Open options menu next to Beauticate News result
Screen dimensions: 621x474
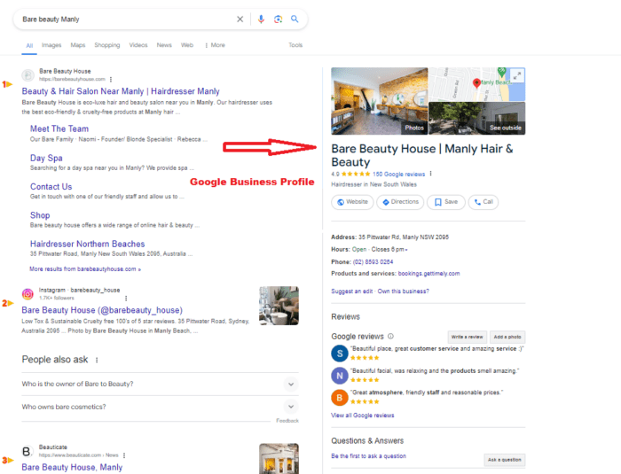124,455
